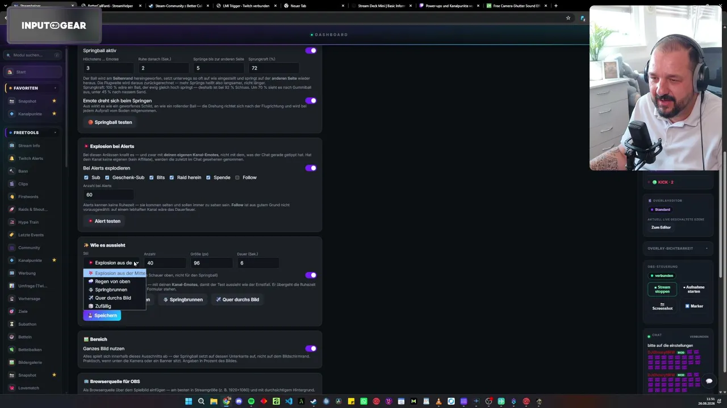Click Aufnahme starten button
Screen dimensions: 727x408
[693, 289]
